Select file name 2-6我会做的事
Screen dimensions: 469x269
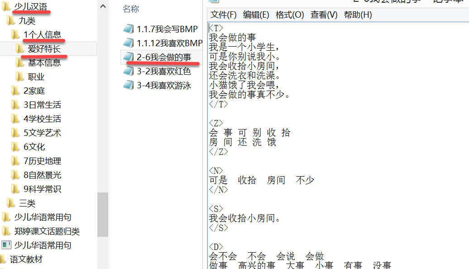coord(164,57)
